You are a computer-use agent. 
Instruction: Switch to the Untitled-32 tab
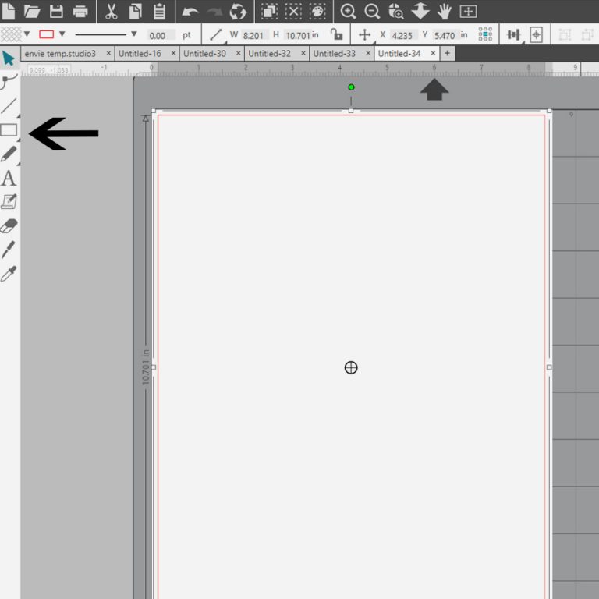269,54
